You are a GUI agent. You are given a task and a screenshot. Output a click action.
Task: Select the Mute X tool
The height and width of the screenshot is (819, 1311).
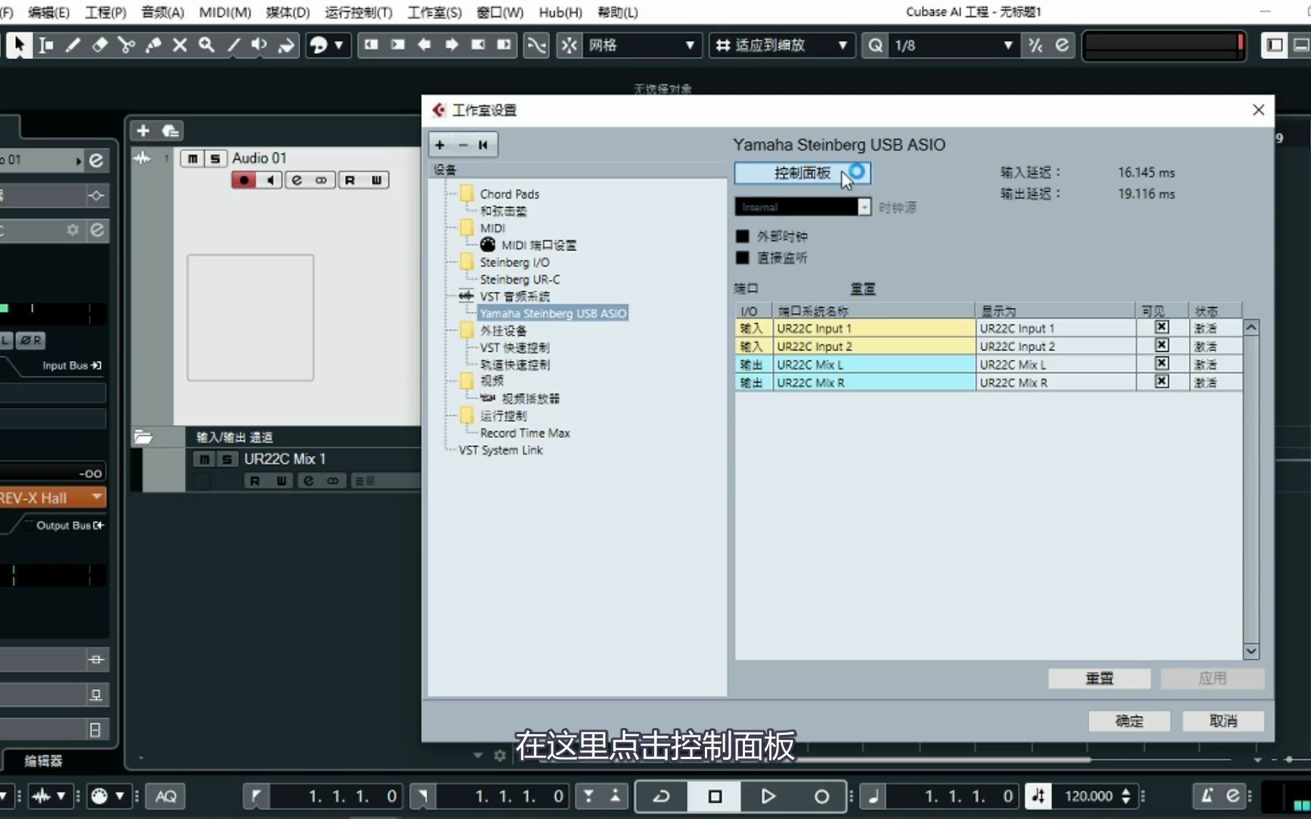(x=180, y=45)
